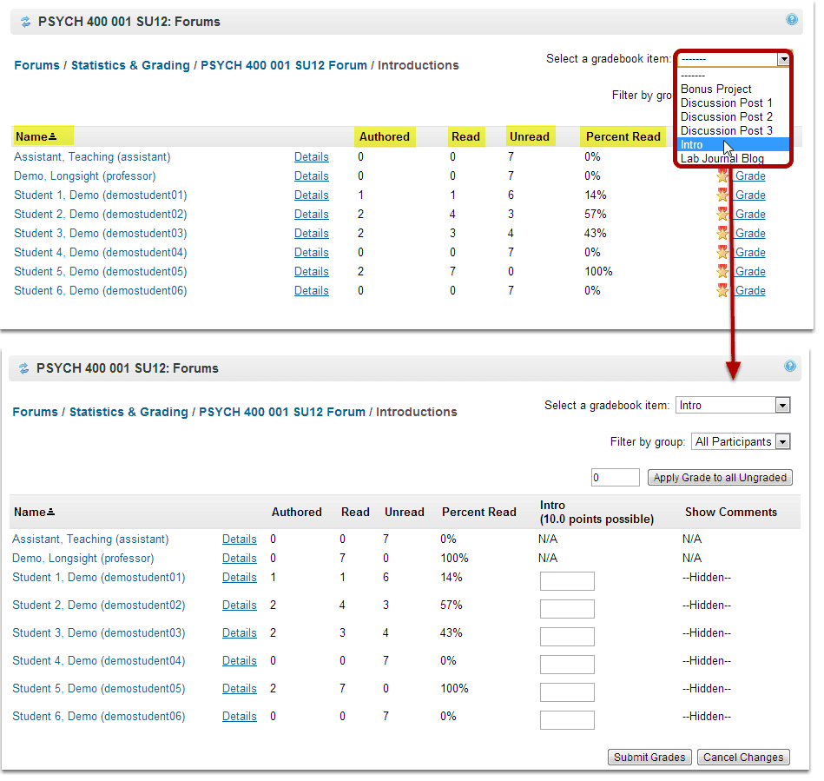Sort by Read column in top table
Screen dimensions: 824x781
click(465, 136)
